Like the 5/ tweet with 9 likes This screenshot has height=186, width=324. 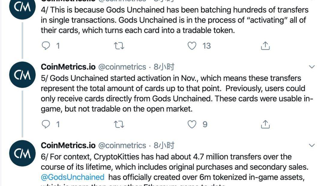click(x=192, y=124)
